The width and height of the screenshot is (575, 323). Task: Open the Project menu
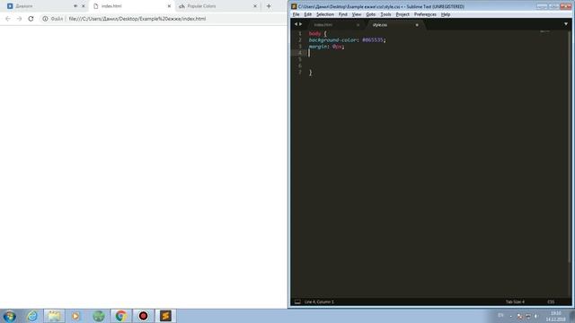pyautogui.click(x=402, y=14)
